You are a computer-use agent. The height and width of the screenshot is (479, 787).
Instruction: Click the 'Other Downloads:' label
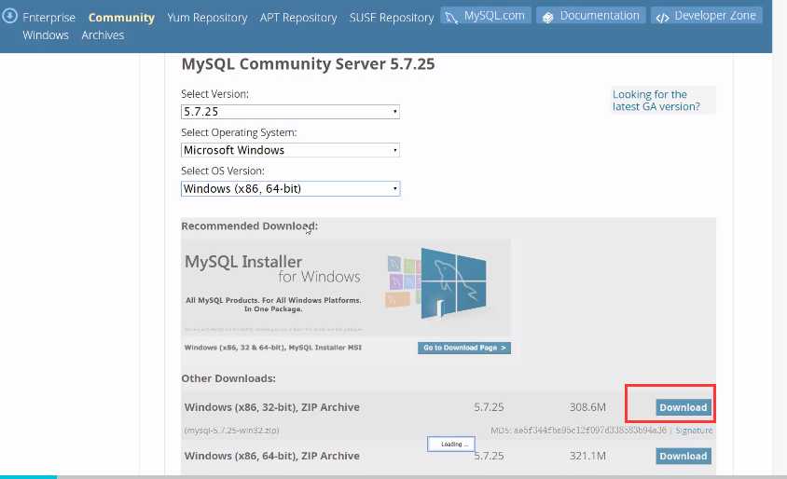pos(228,378)
